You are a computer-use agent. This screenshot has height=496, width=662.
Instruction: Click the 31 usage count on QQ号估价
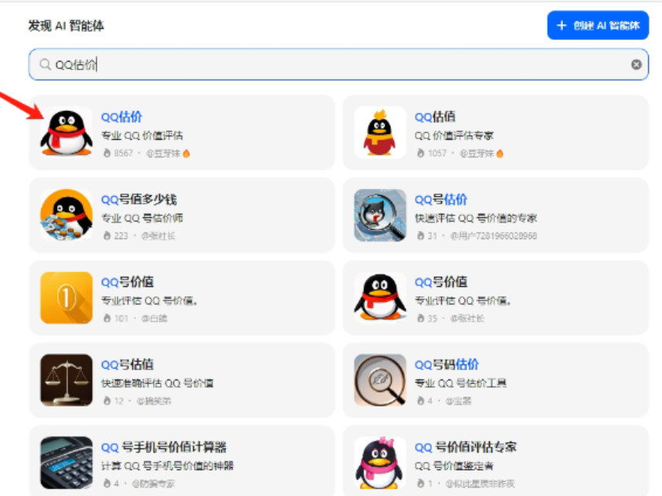pyautogui.click(x=433, y=236)
